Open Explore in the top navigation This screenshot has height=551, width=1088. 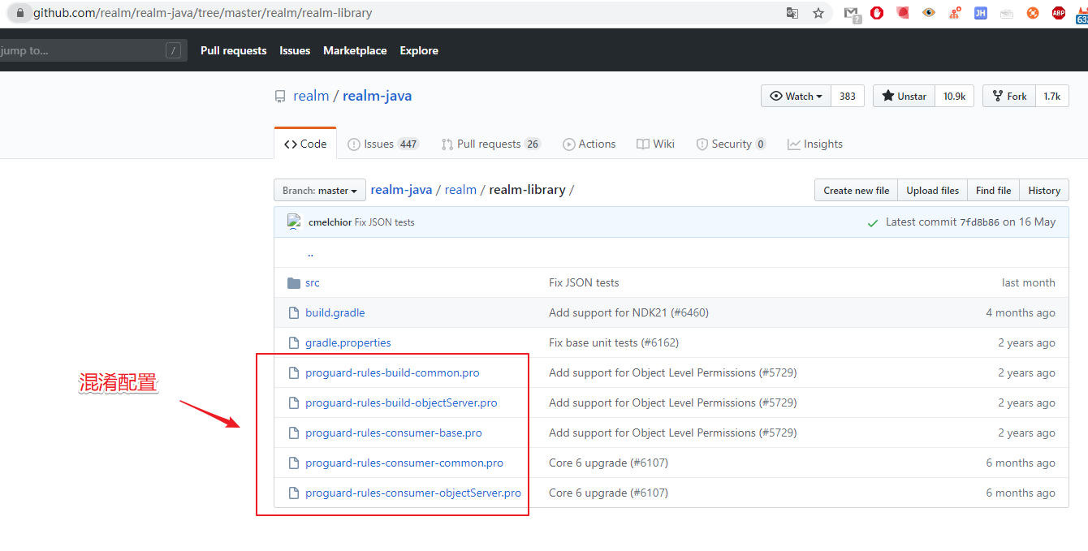coord(419,50)
